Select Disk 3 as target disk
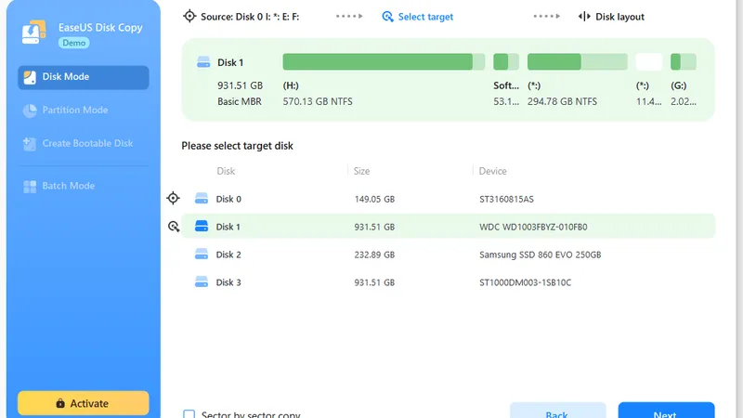Viewport: 743px width, 418px height. (449, 282)
